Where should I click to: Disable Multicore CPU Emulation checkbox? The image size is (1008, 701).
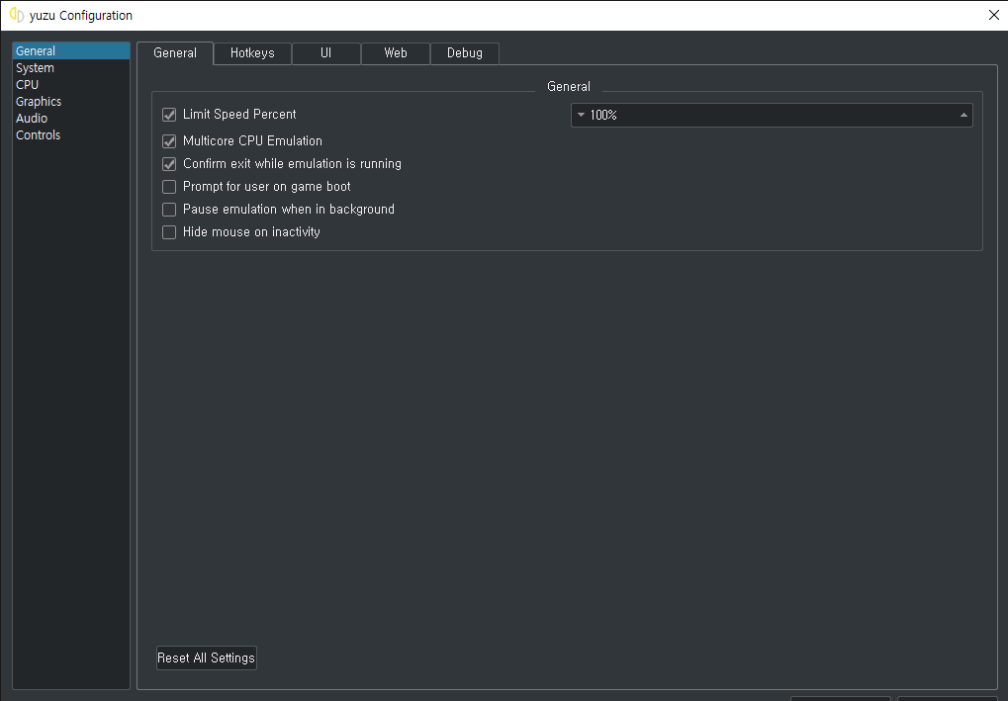coord(169,140)
